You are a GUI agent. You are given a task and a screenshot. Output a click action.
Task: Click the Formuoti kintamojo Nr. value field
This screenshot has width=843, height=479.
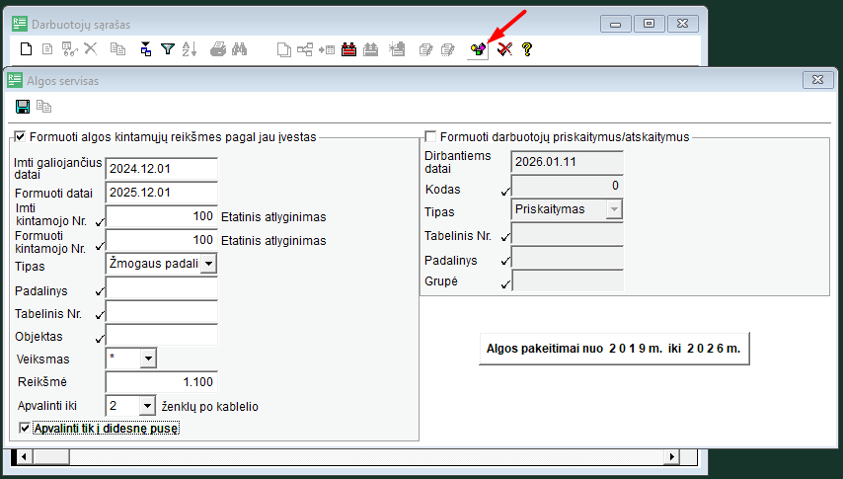click(x=161, y=240)
